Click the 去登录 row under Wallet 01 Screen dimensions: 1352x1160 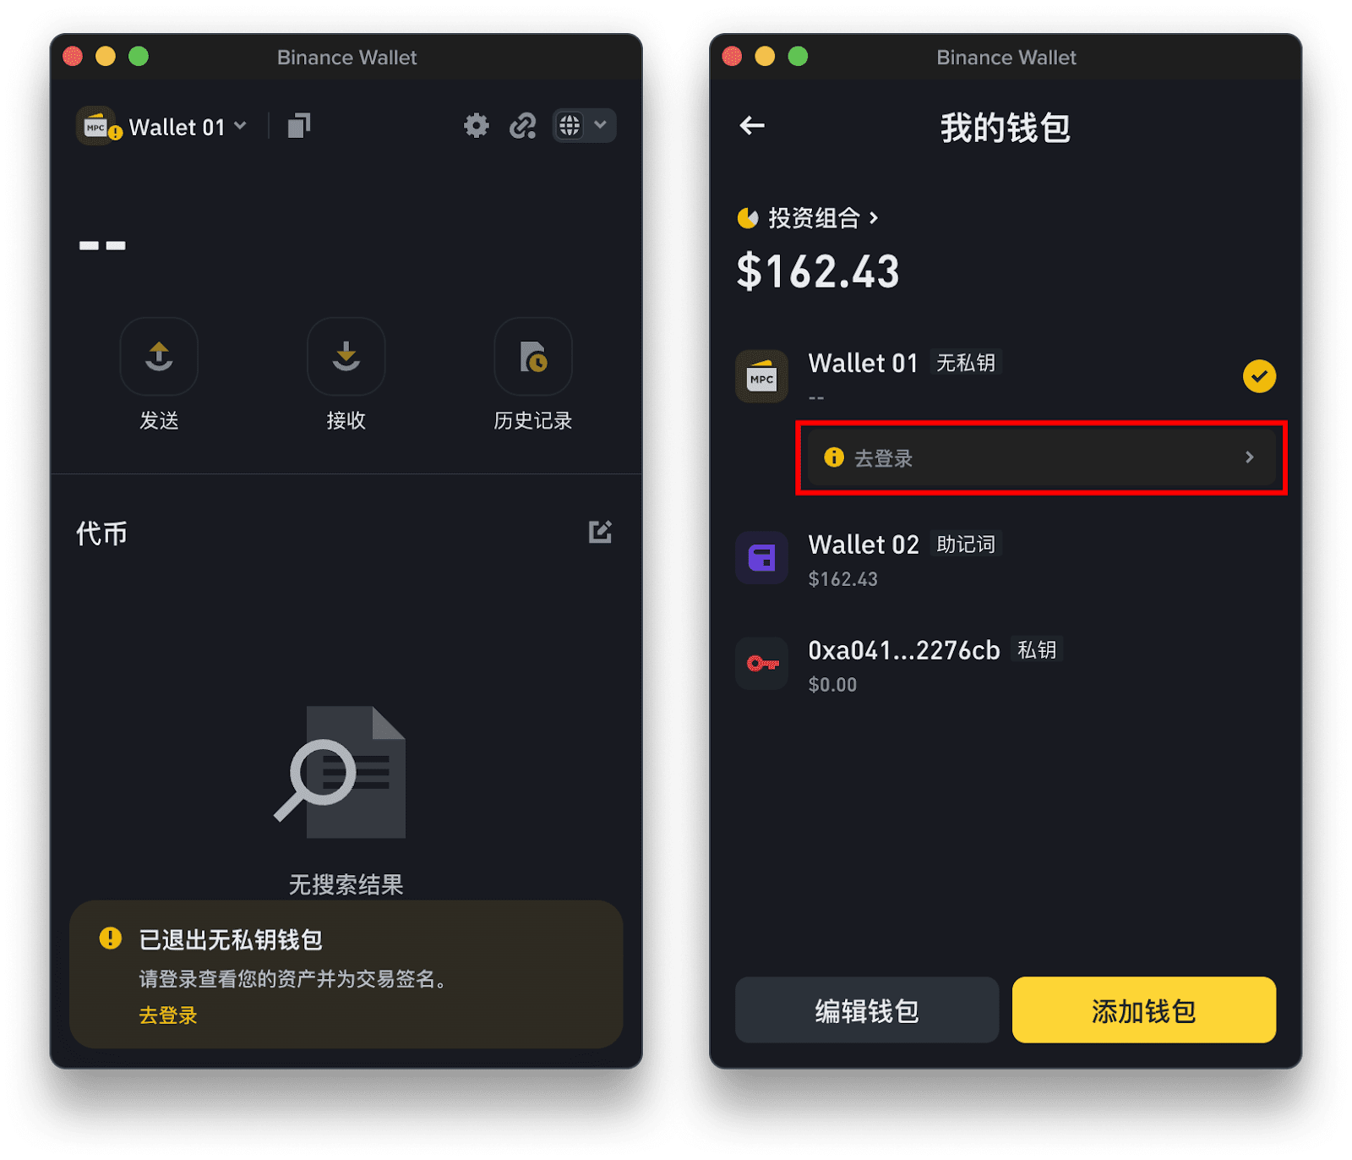1041,457
